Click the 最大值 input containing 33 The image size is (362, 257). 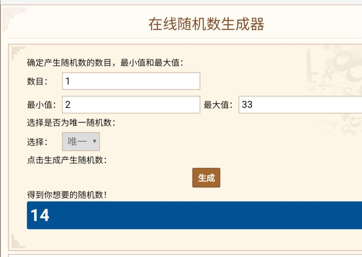click(300, 105)
